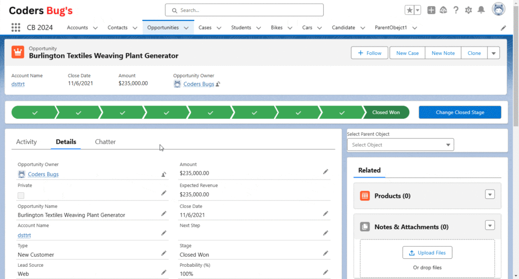Click the edit navigation pencil icon
The image size is (519, 279).
coord(503,28)
